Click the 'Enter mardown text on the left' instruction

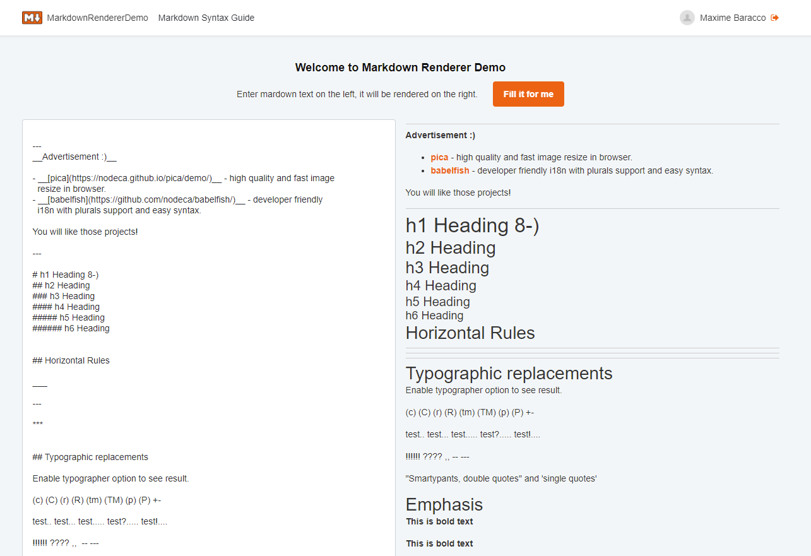coord(357,94)
